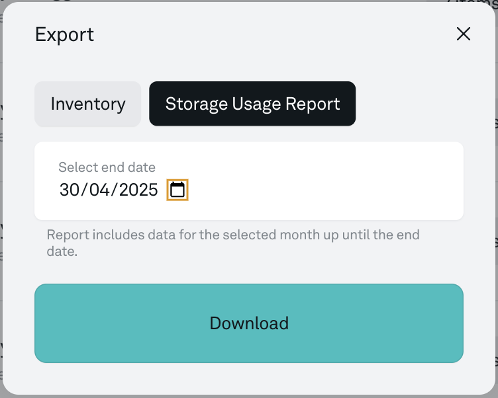Viewport: 498px width, 398px height.
Task: Choose Storage Usage Report export type
Action: pos(252,104)
